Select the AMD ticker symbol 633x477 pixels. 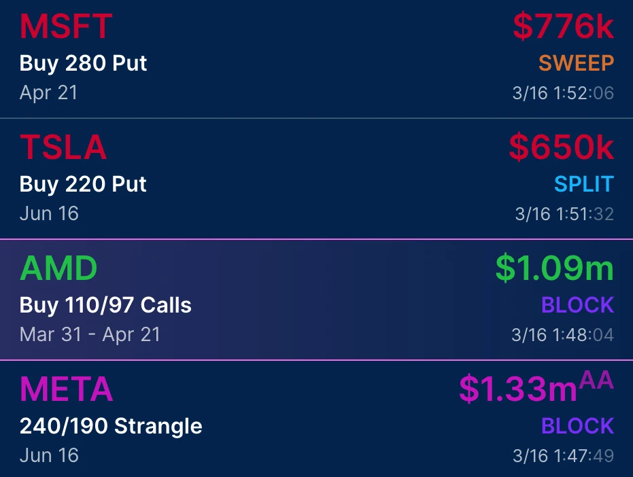click(x=58, y=268)
